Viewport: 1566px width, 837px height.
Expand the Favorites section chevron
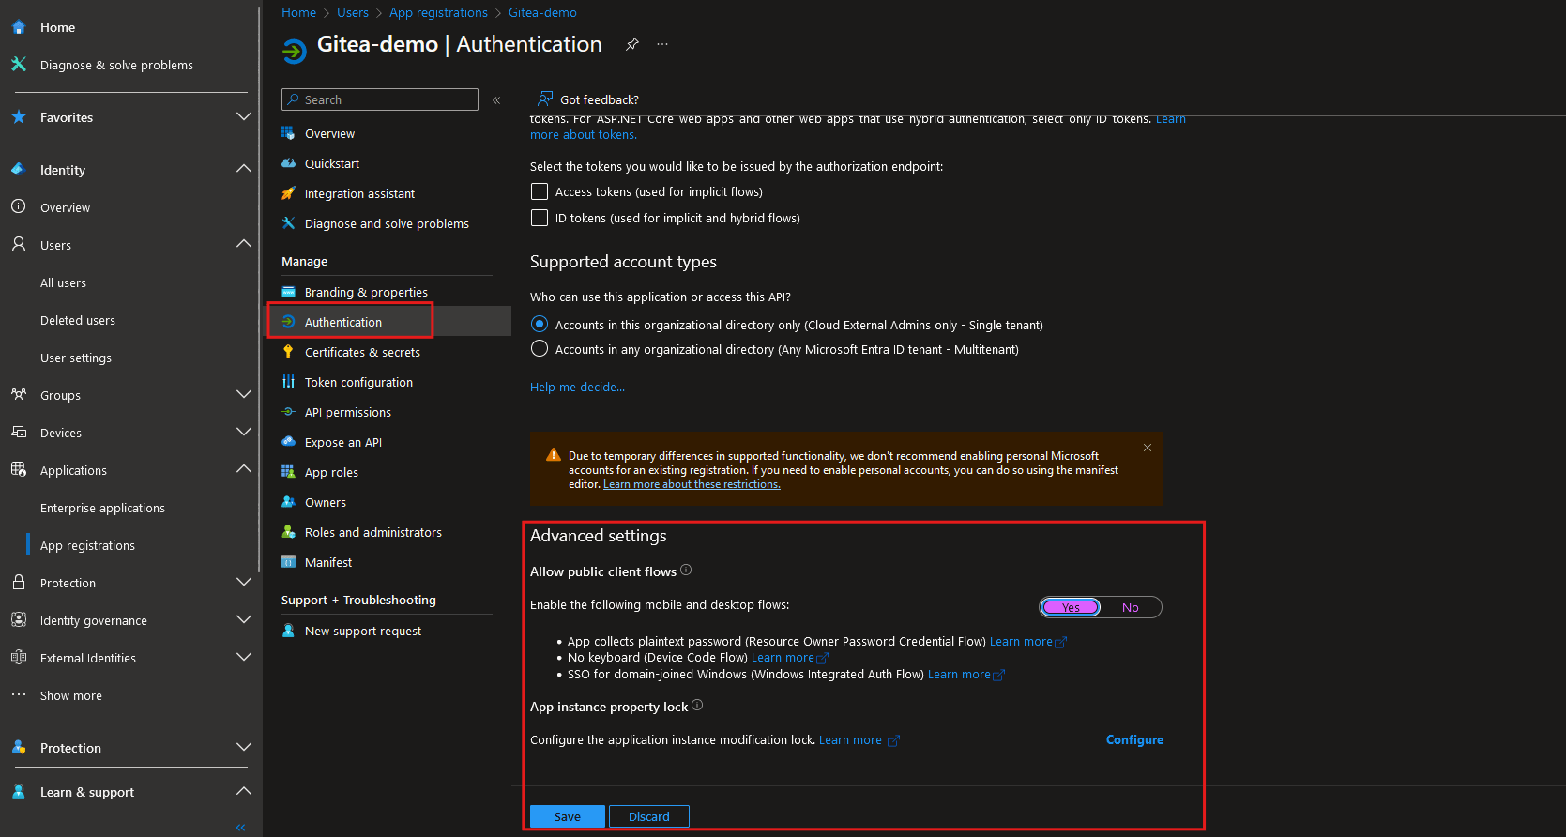pos(244,116)
